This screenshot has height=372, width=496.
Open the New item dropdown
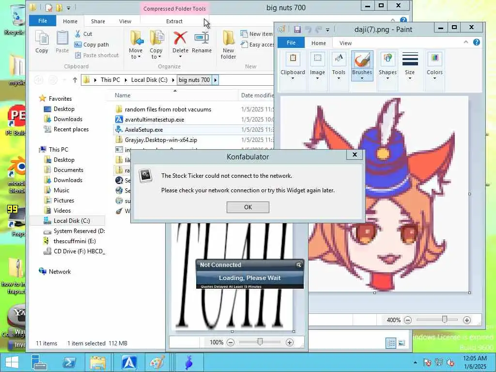257,34
